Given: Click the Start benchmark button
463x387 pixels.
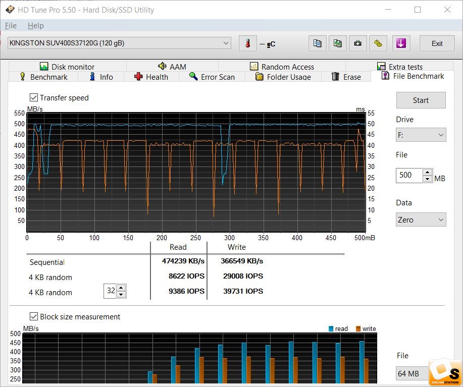Looking at the screenshot, I should pos(421,100).
